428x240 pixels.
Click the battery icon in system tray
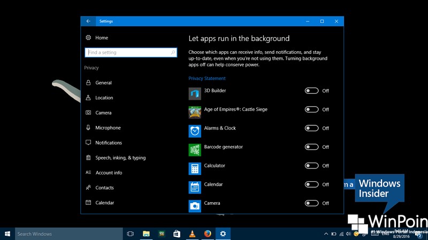[x=333, y=234]
